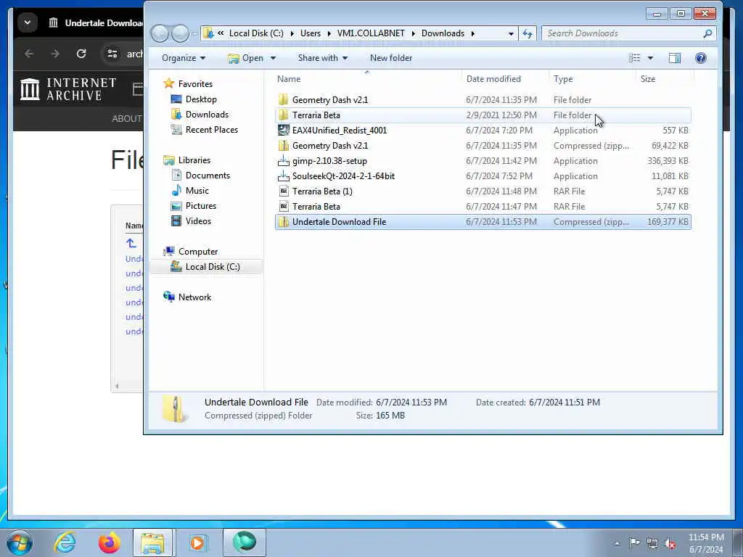The image size is (743, 557).
Task: Select Users in address breadcrumb
Action: 311,33
